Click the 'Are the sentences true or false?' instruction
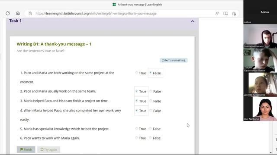 coord(40,51)
